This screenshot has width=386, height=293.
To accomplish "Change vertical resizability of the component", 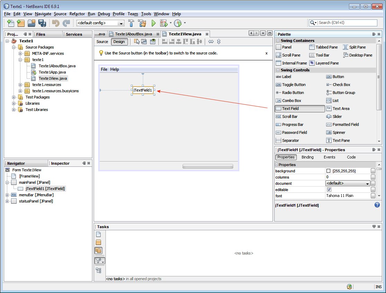I will (219, 42).
